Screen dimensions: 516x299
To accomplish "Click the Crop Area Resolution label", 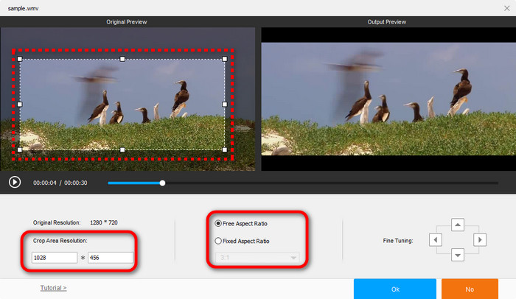I will 60,240.
